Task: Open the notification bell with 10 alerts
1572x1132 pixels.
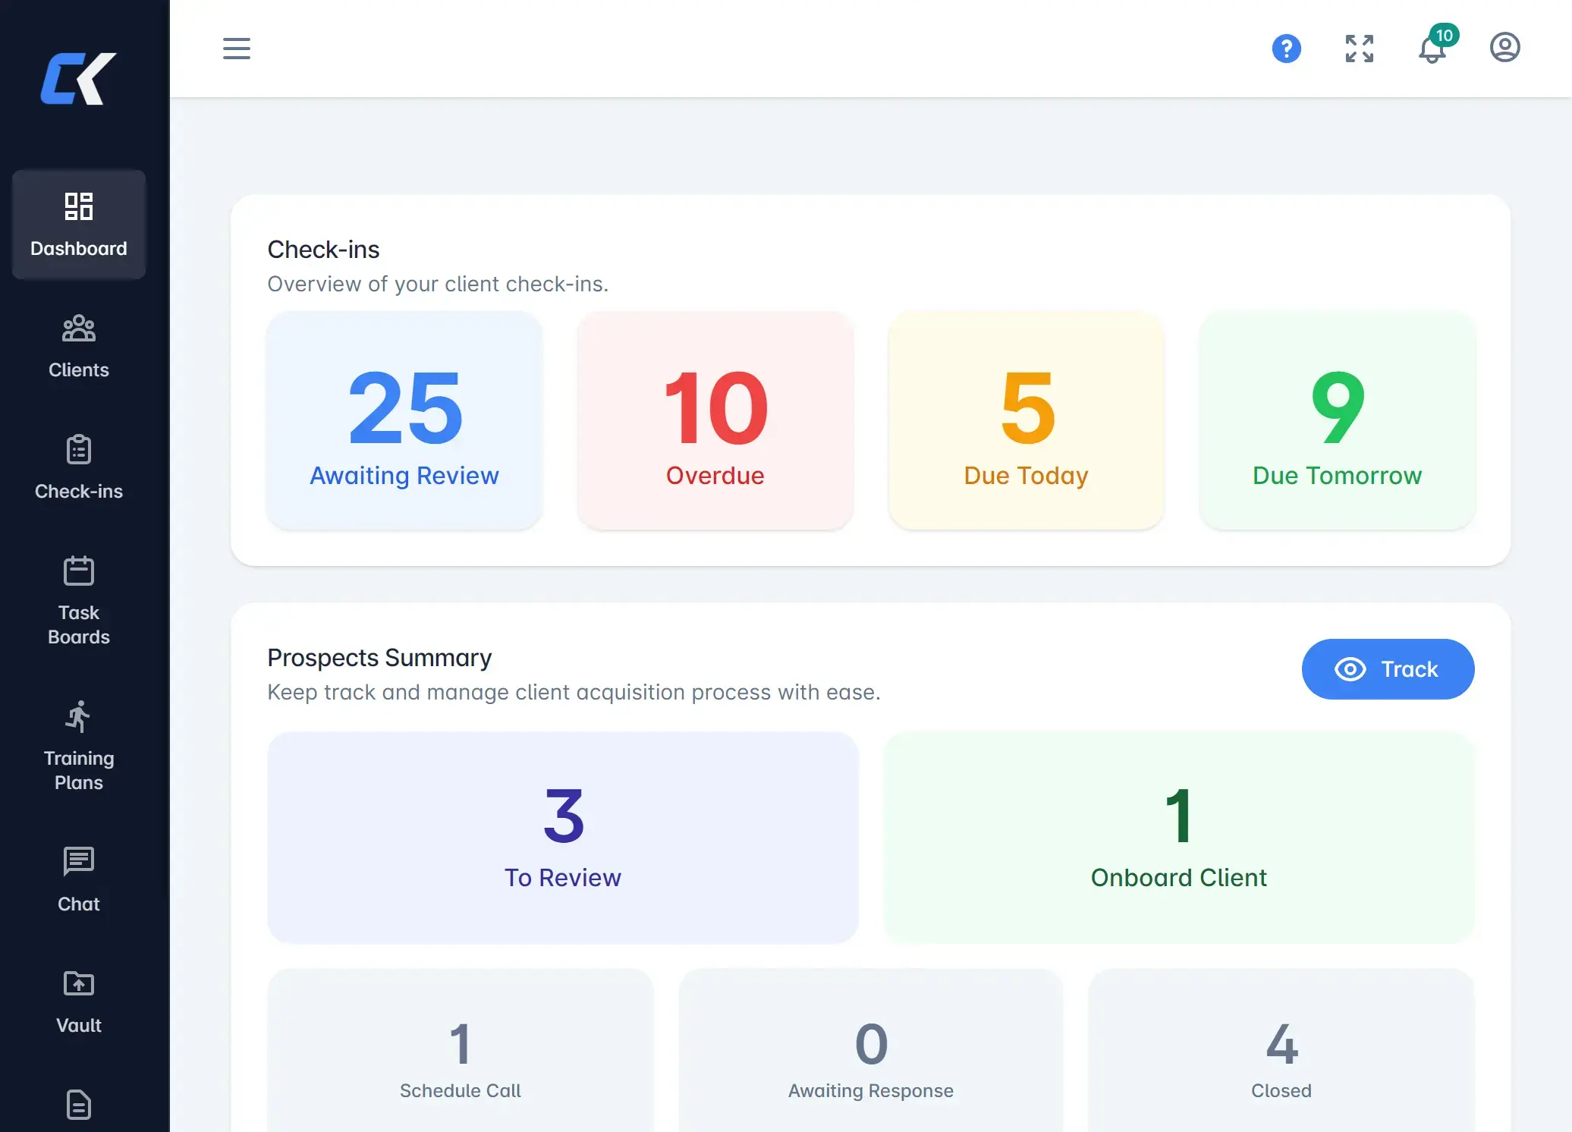Action: (x=1432, y=50)
